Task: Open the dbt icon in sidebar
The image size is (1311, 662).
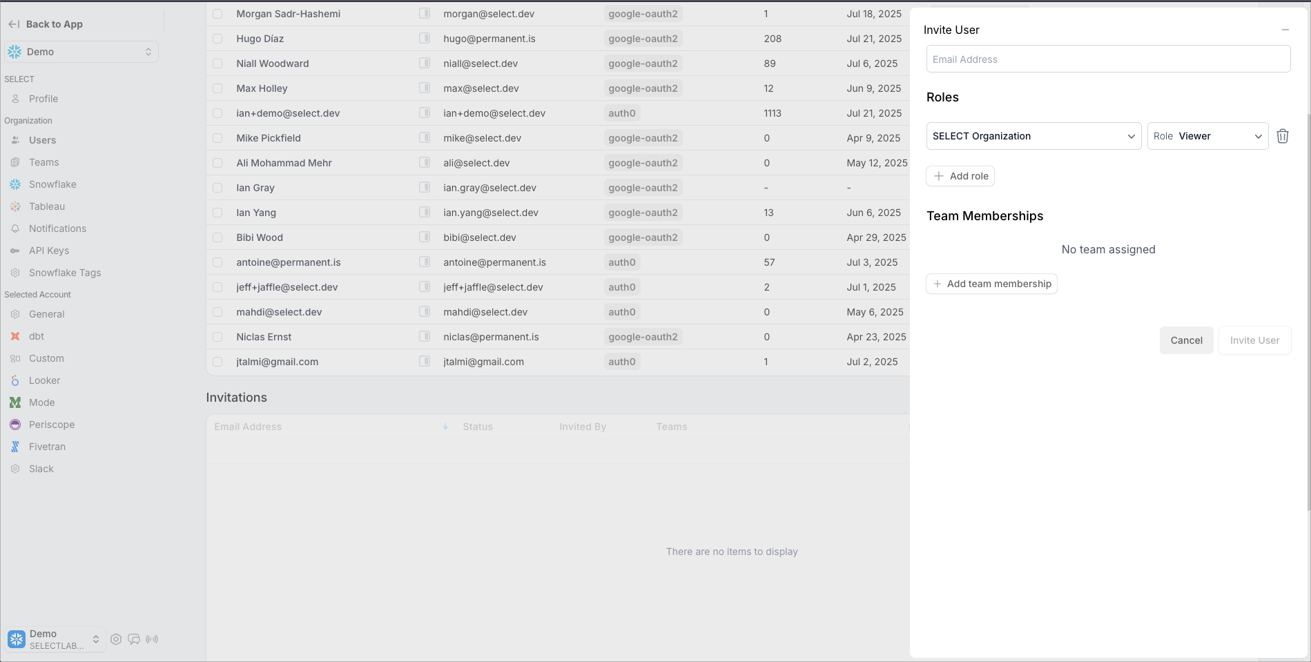Action: pyautogui.click(x=15, y=336)
